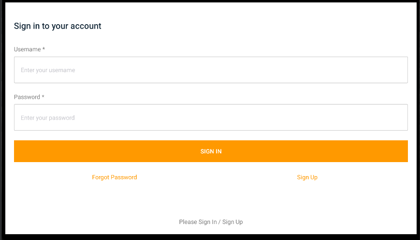Screen dimensions: 420x240
Task: Create a new account via Sign Up
Action: click(307, 177)
